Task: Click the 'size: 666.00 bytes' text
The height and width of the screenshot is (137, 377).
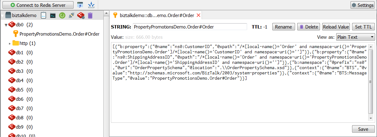Action: point(144,37)
